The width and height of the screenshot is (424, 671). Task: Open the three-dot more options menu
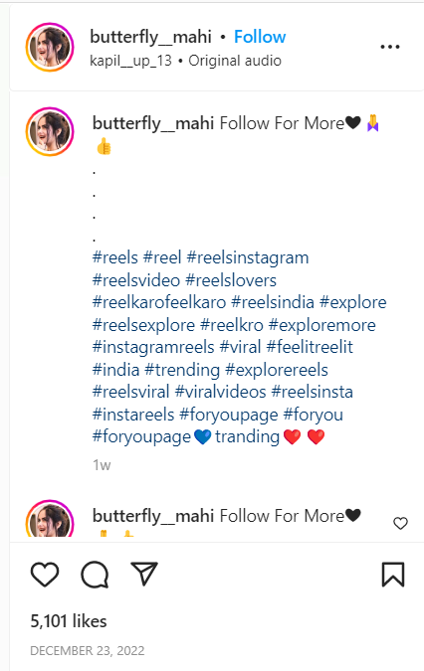pyautogui.click(x=390, y=47)
